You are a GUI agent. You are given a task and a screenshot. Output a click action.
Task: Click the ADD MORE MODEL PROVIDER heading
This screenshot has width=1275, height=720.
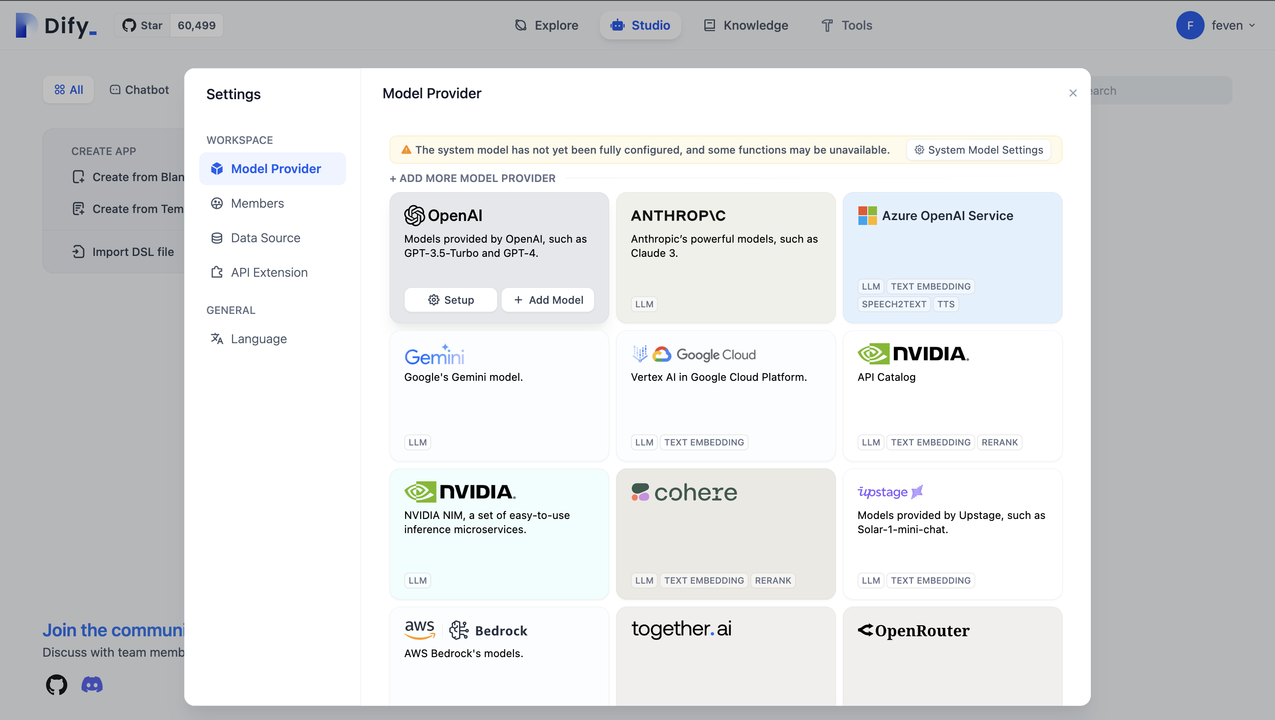coord(473,178)
